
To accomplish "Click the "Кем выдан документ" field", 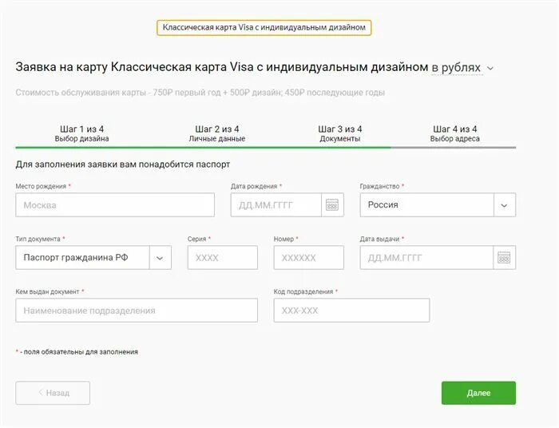I will [137, 310].
